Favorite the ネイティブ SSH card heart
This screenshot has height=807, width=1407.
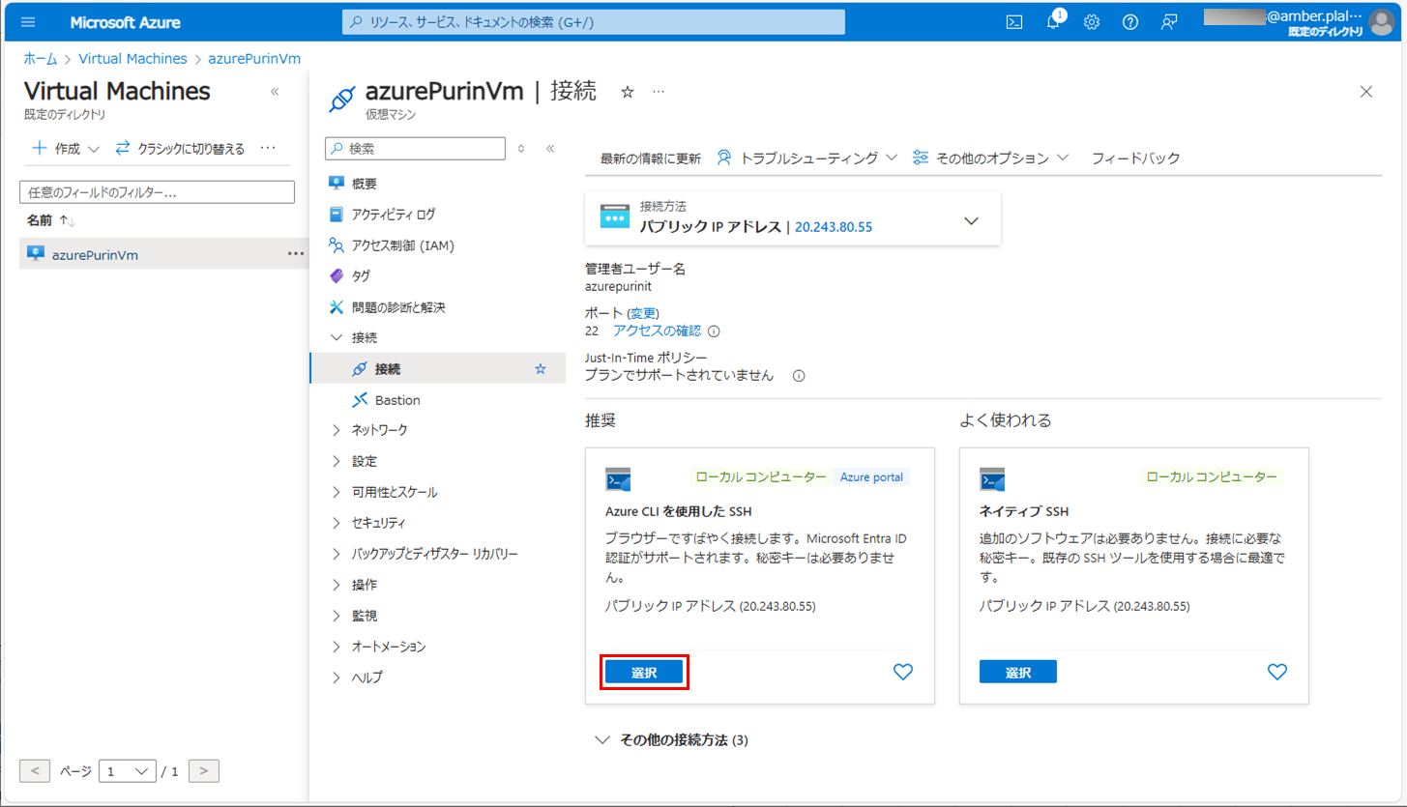pos(1277,672)
